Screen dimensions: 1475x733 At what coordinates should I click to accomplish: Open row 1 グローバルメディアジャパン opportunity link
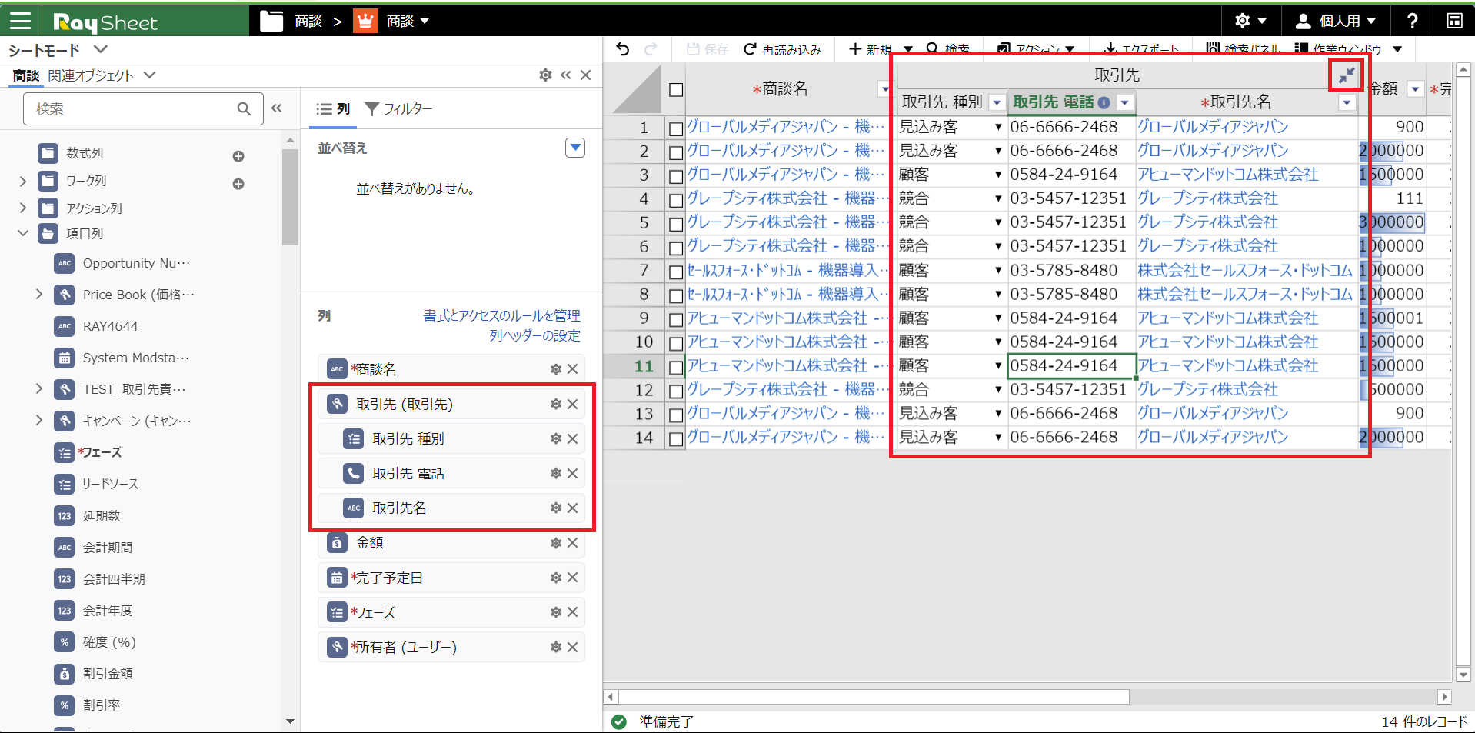785,127
